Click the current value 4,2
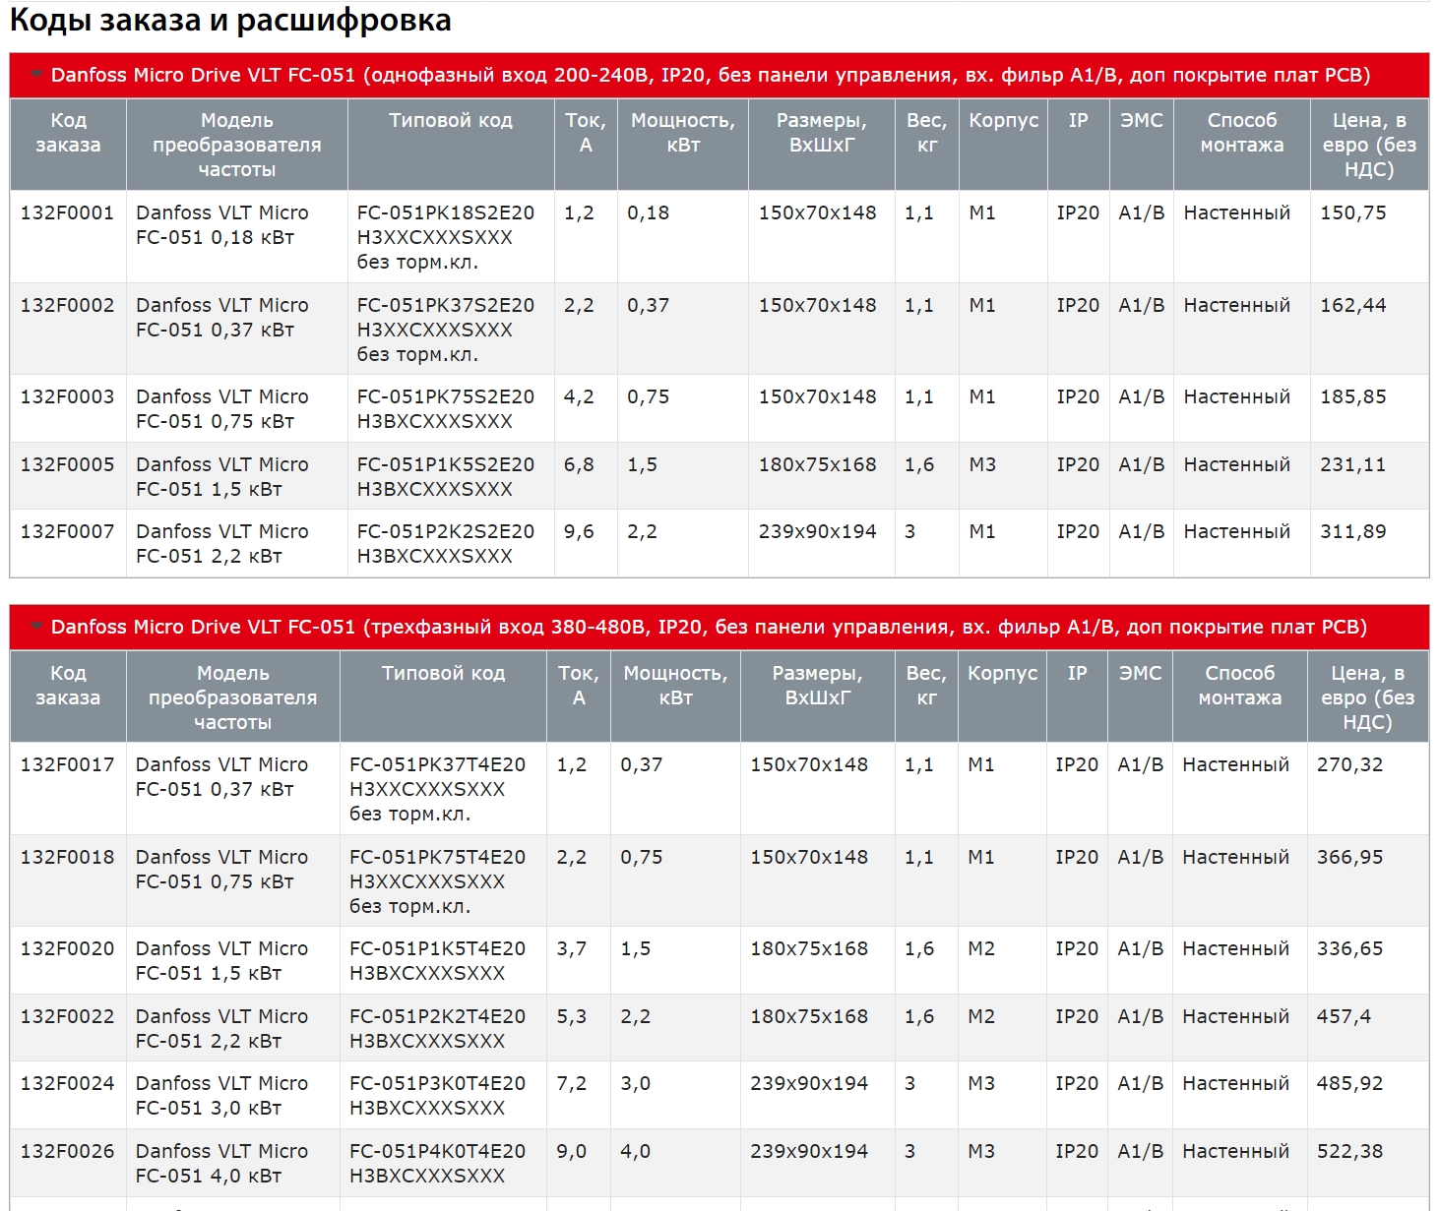Screen dimensions: 1440x1211 click(x=579, y=396)
